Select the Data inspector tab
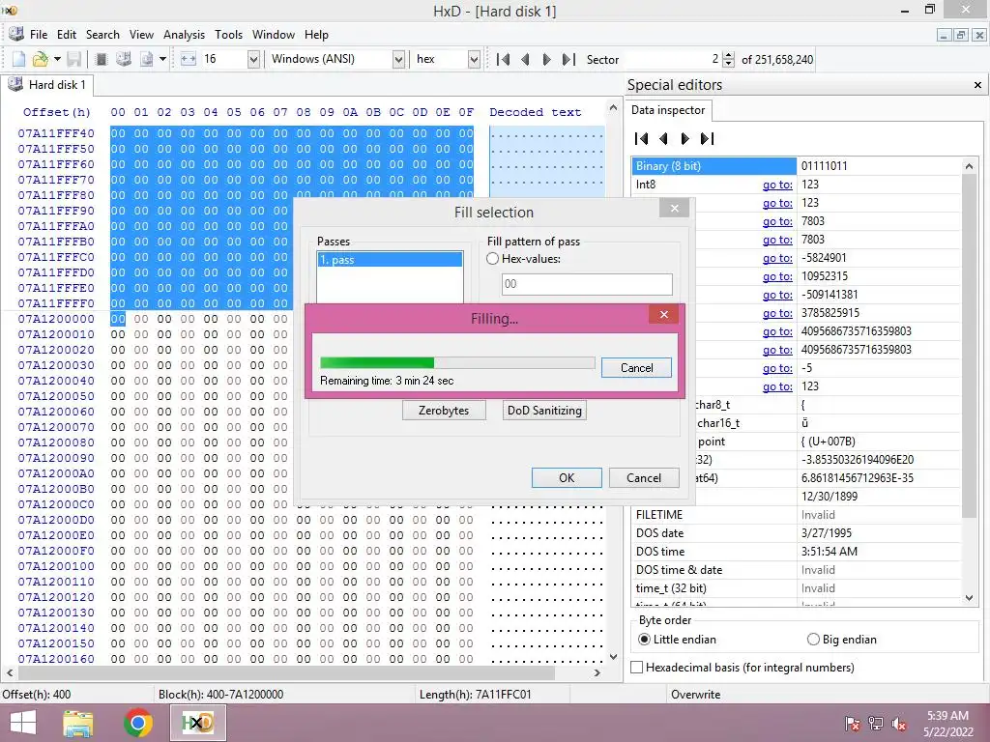The height and width of the screenshot is (742, 990). 668,110
